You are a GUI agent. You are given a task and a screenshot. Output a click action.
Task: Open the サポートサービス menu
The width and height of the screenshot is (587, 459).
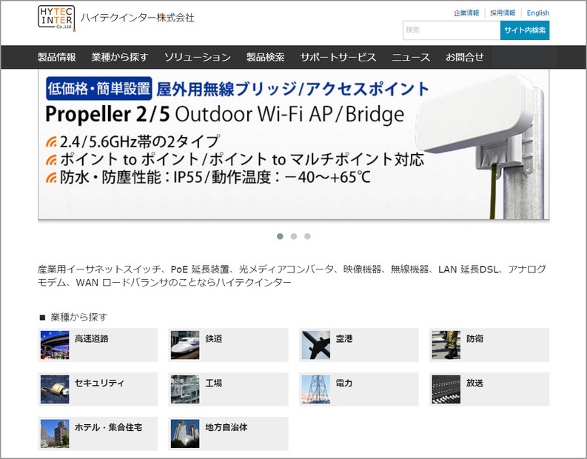(x=338, y=57)
